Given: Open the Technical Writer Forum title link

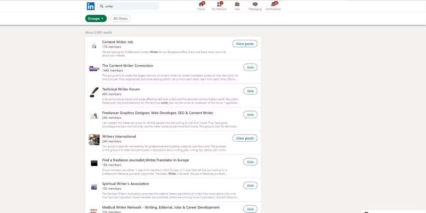Looking at the screenshot, I should (x=121, y=89).
